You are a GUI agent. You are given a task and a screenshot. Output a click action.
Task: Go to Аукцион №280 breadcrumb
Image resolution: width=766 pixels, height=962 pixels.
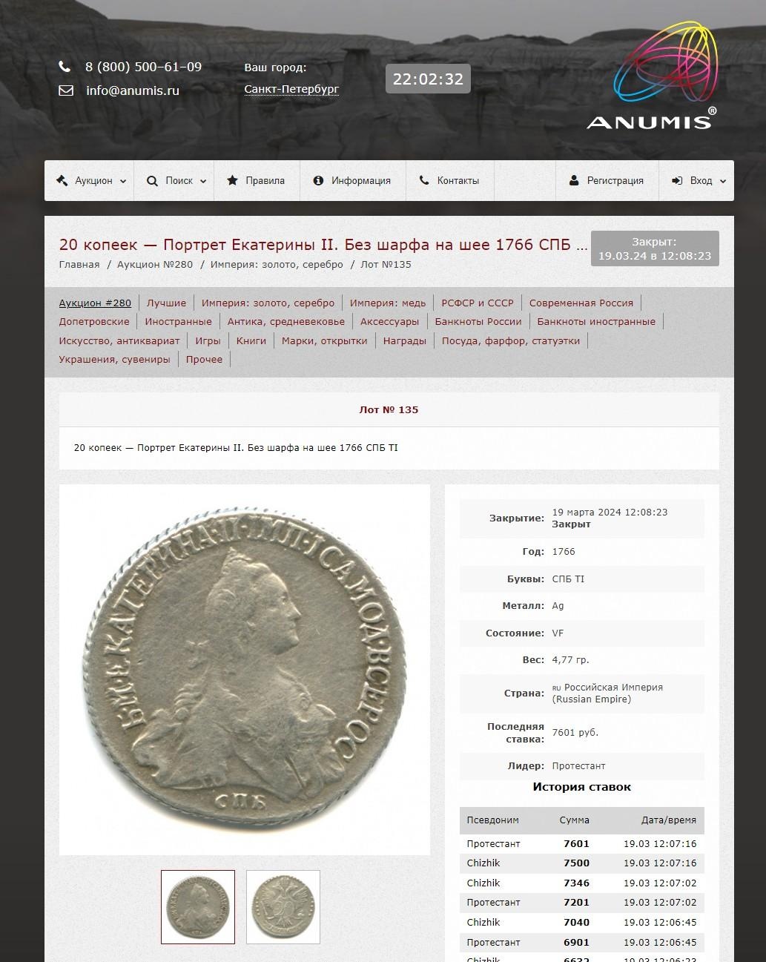pos(155,264)
